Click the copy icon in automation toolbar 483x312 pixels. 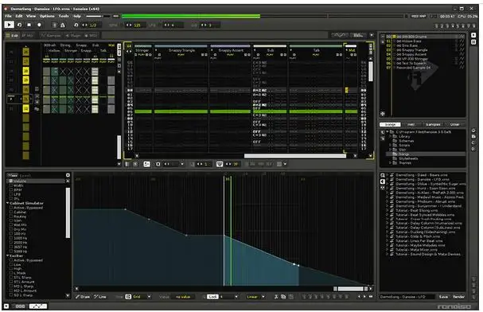[x=283, y=297]
